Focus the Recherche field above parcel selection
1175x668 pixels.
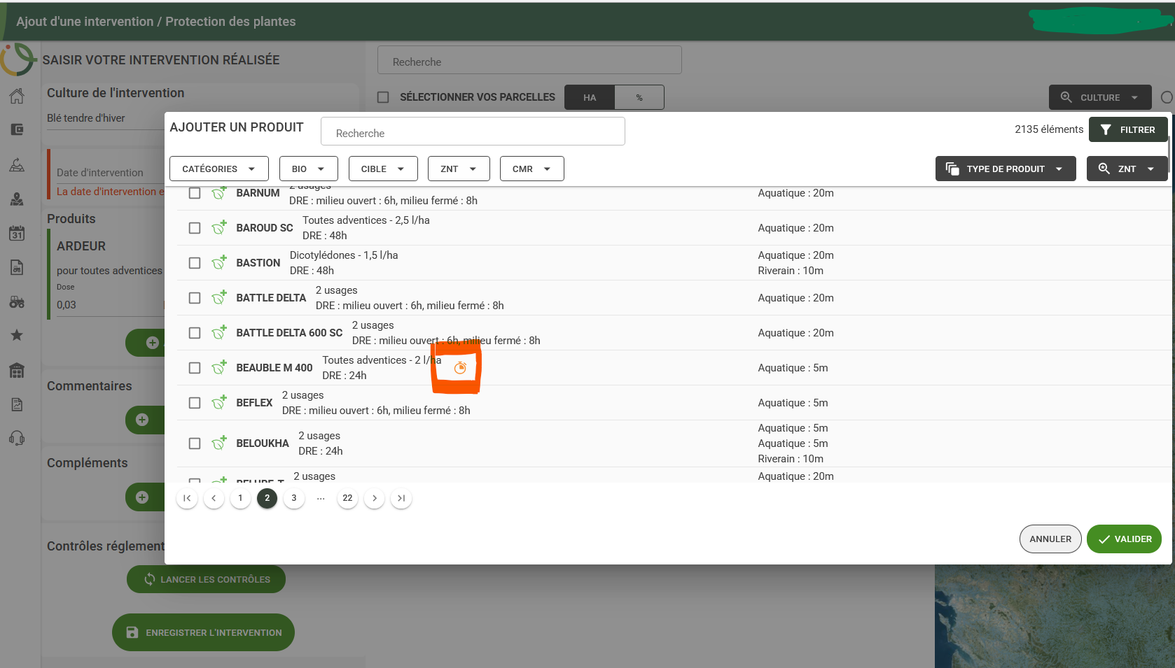point(529,60)
